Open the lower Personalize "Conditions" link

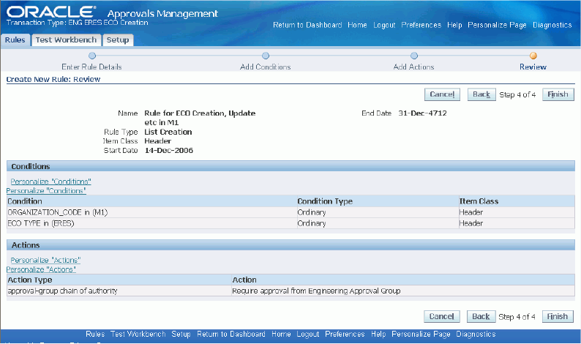pyautogui.click(x=46, y=191)
